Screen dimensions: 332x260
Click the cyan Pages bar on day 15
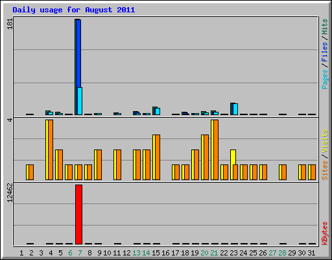pos(158,111)
